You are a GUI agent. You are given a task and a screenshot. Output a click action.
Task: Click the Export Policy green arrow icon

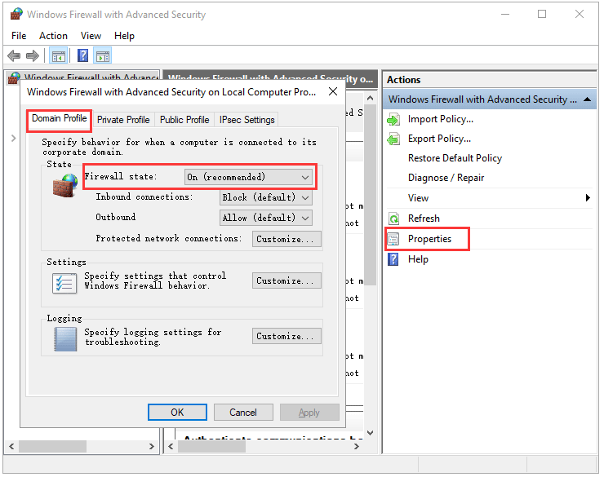(393, 139)
